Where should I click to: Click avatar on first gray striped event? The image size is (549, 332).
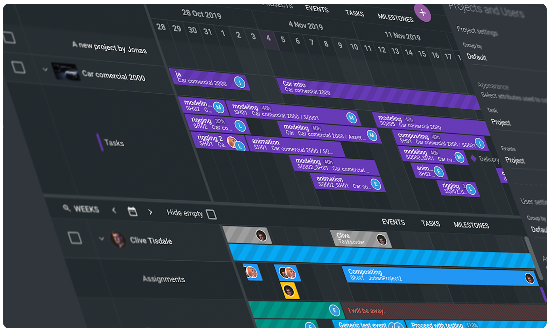point(261,235)
